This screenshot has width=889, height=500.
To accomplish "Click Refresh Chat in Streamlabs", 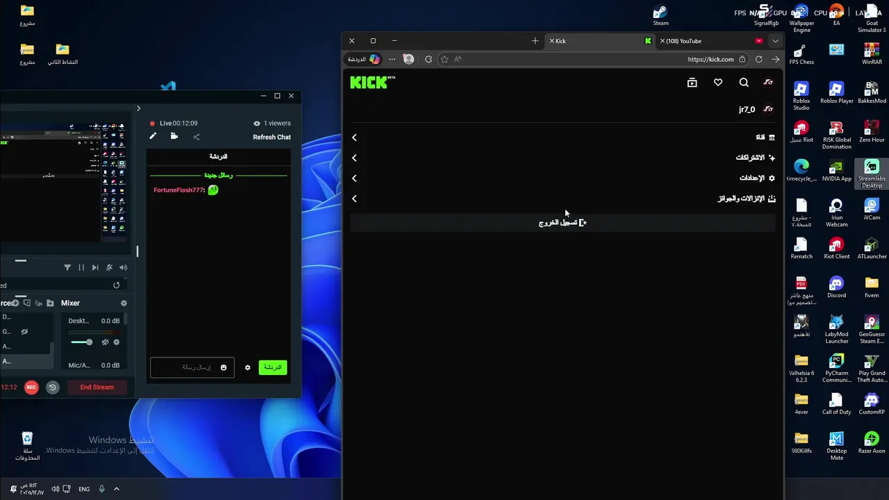I will [x=272, y=137].
